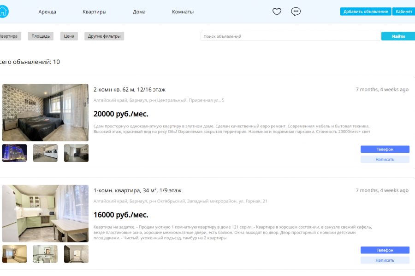The image size is (415, 276).
Task: Open messages via the chat bubble icon
Action: (296, 11)
